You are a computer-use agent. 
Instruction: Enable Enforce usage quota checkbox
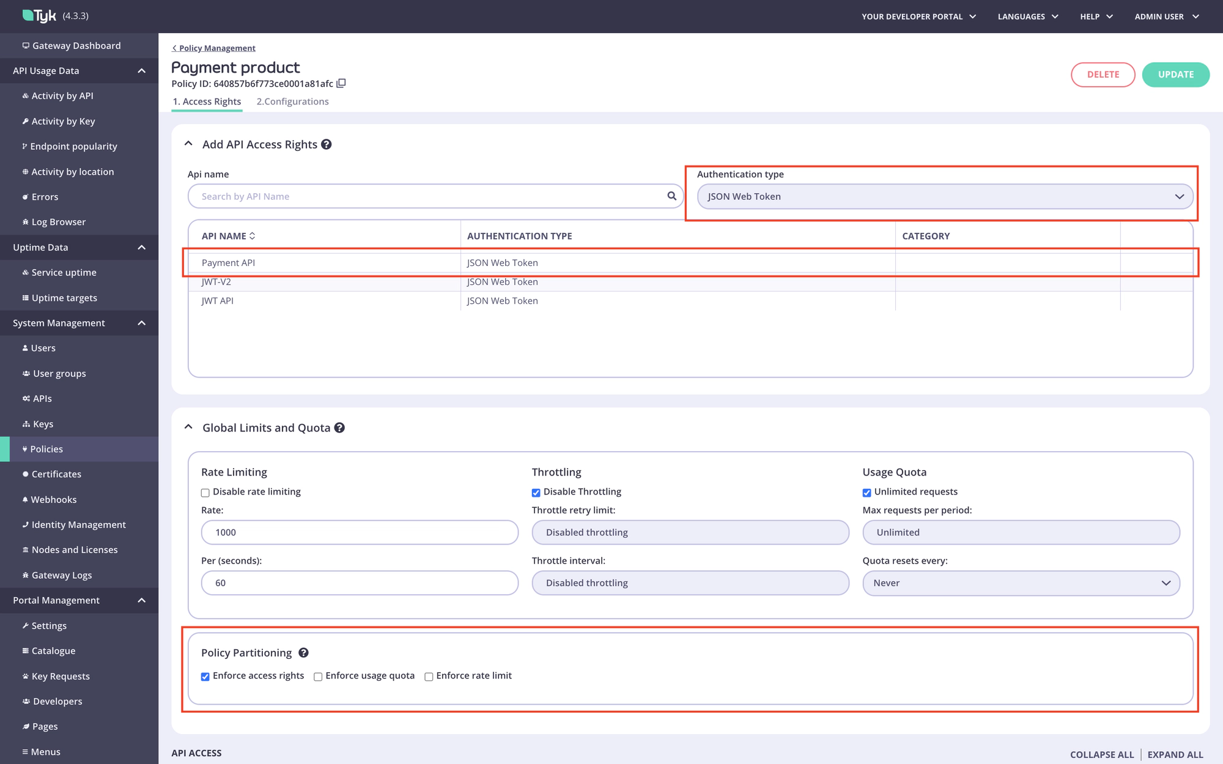pos(318,676)
